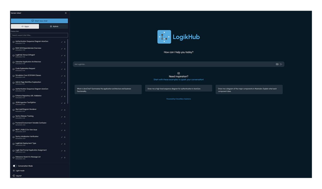Open the Code Explanation Request chat
Image resolution: width=322 pixels, height=189 pixels.
25,69
